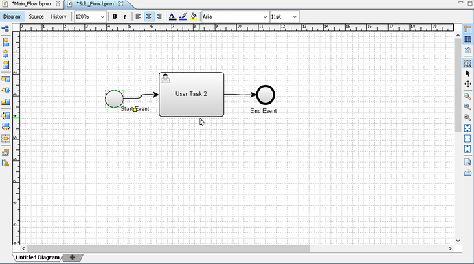Select the pan move tool

pos(468,84)
